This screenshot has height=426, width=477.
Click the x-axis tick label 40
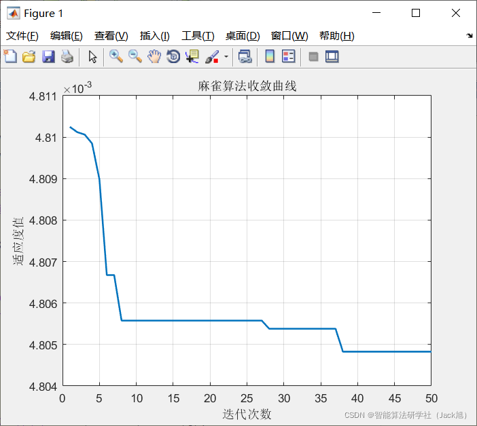pyautogui.click(x=357, y=398)
